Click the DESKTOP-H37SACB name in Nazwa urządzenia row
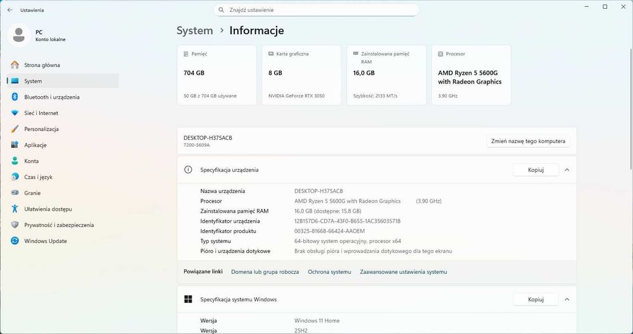This screenshot has height=334, width=633. [318, 191]
